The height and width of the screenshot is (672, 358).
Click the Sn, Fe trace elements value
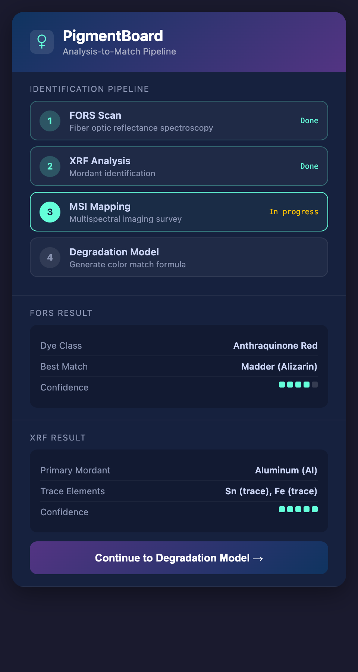coord(271,491)
